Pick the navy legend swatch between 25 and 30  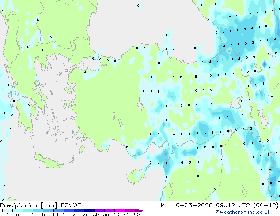(x=89, y=210)
